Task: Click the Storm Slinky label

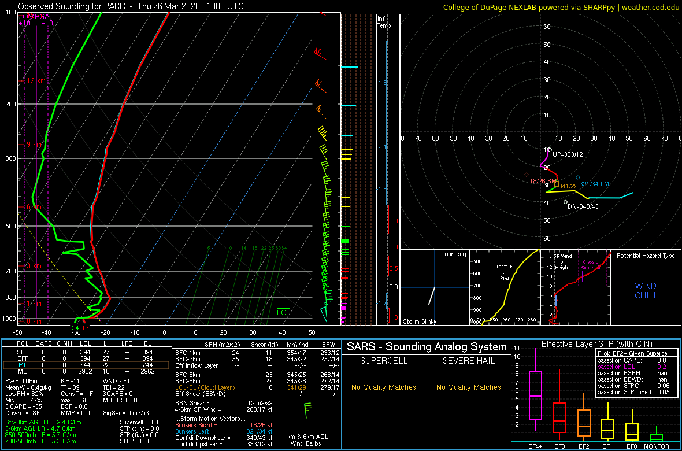Action: point(420,321)
